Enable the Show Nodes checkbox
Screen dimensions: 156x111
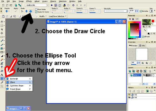coord(36,9)
